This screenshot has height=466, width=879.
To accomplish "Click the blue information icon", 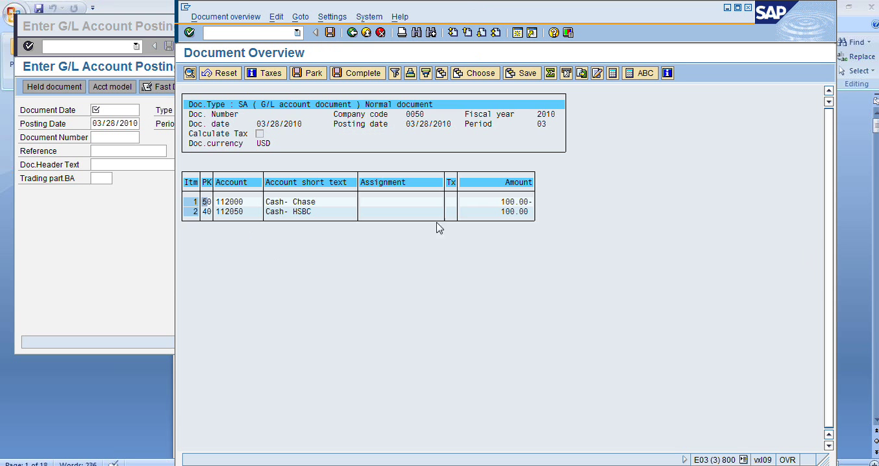I will (x=667, y=73).
